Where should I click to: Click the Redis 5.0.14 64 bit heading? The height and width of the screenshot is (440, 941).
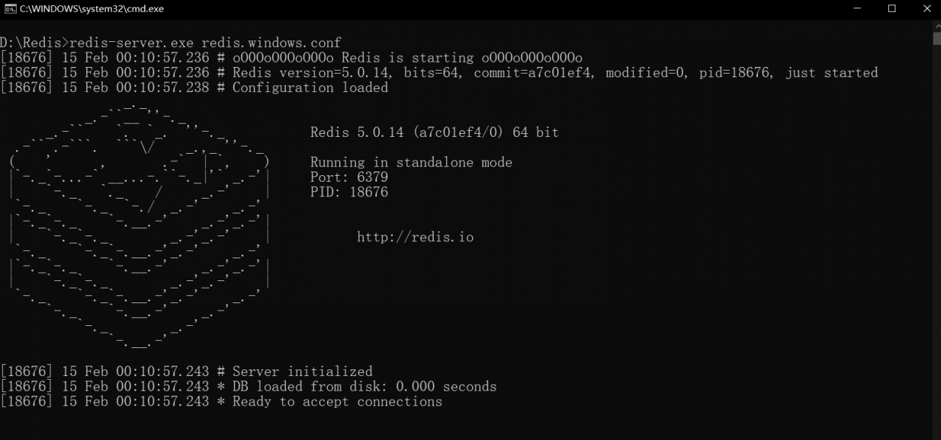(434, 132)
